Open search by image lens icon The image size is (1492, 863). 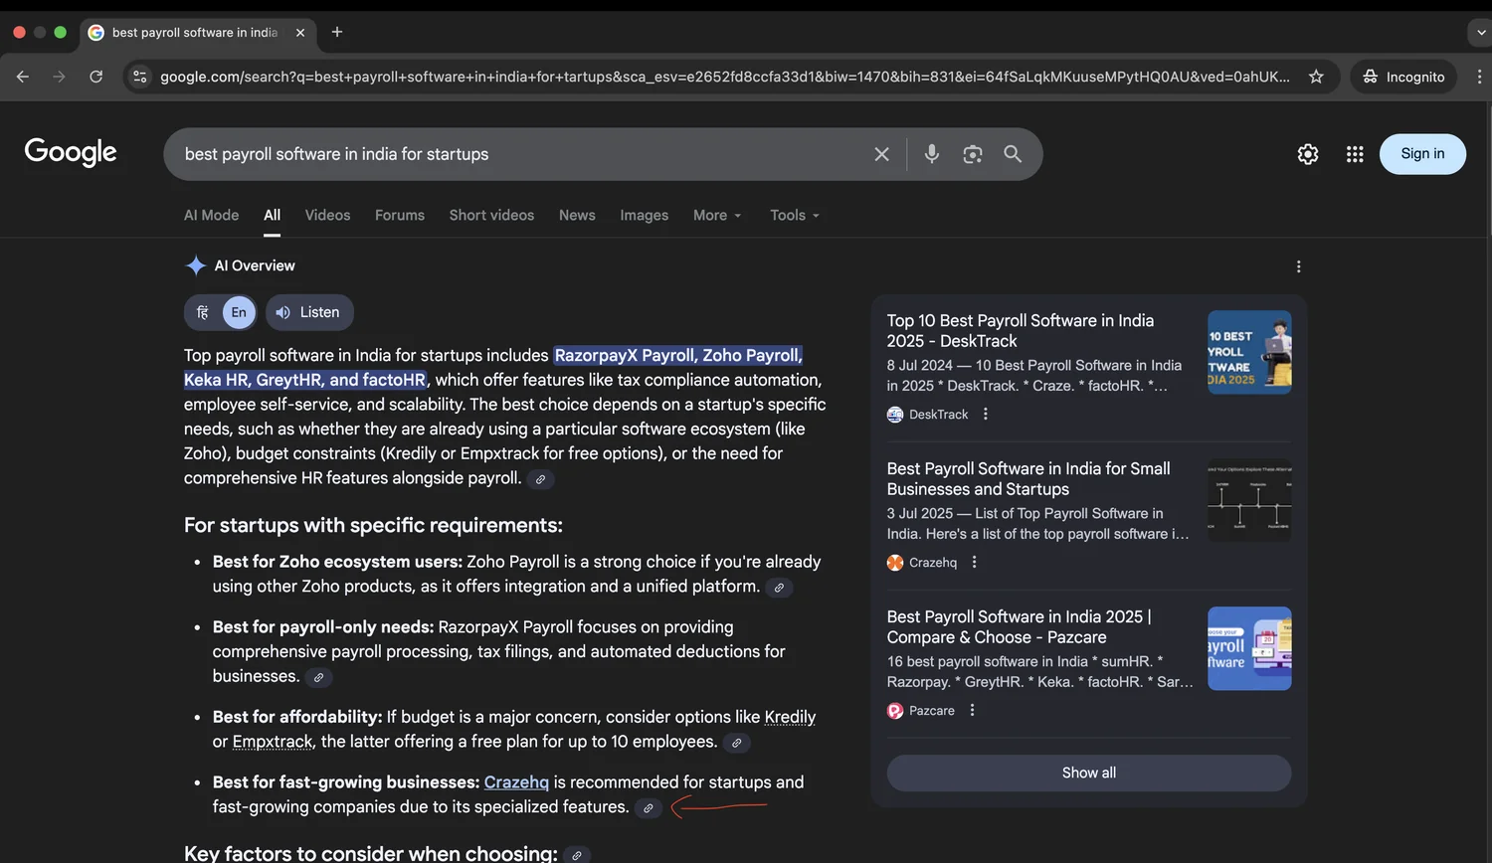973,154
